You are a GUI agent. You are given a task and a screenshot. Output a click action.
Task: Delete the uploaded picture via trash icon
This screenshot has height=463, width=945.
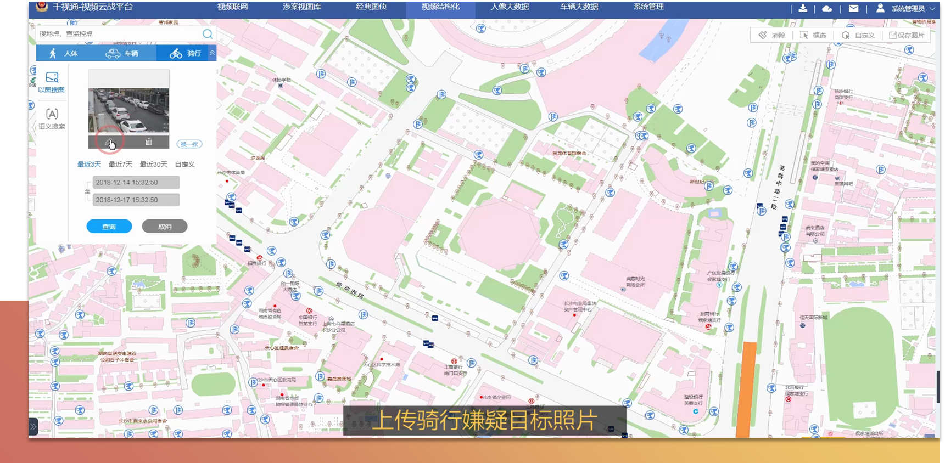point(148,142)
